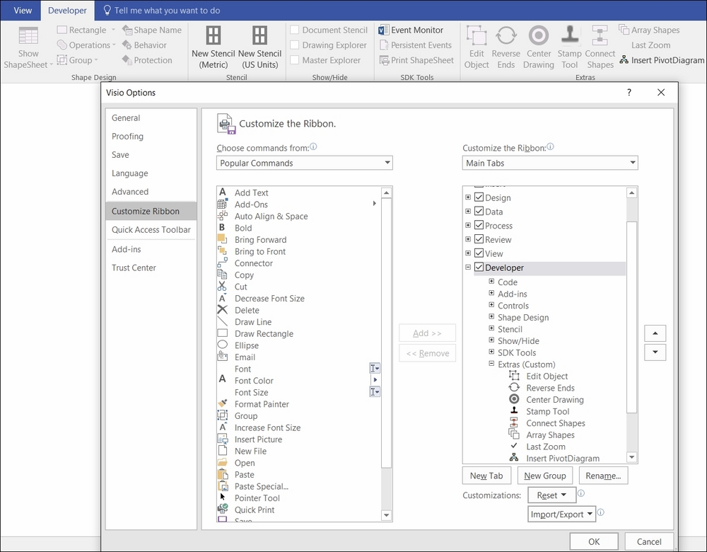
Task: Click Cancel in Visio Options
Action: tap(649, 541)
